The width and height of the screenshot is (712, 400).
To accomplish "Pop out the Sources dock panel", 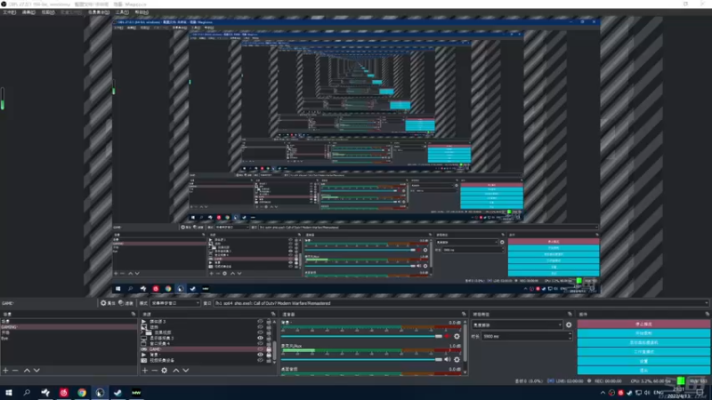I will [273, 314].
